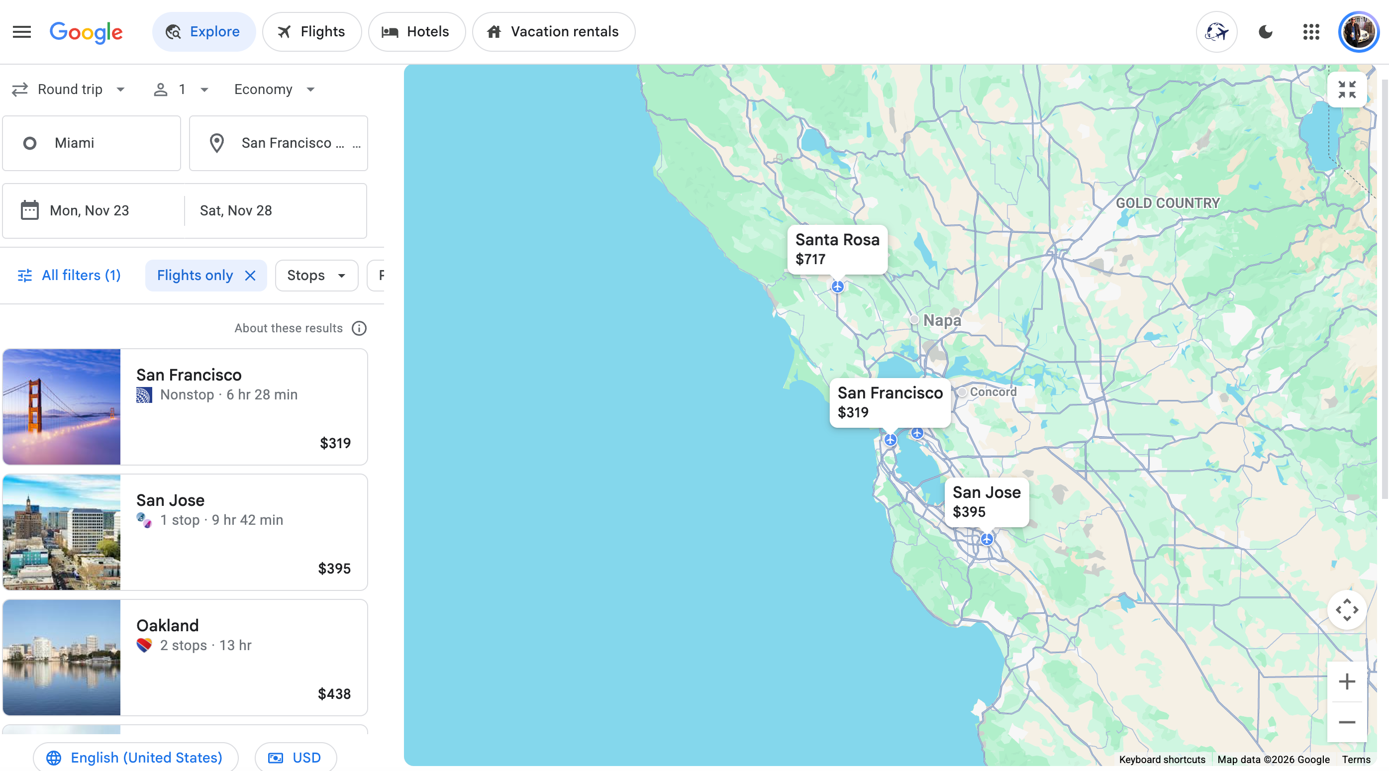Expand the Economy class dropdown
This screenshot has width=1389, height=771.
pyautogui.click(x=274, y=90)
